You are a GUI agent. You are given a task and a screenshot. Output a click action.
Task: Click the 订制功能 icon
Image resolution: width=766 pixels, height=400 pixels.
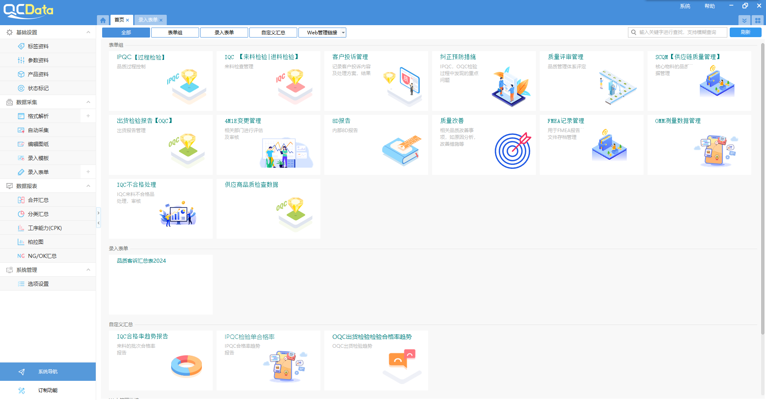point(22,390)
